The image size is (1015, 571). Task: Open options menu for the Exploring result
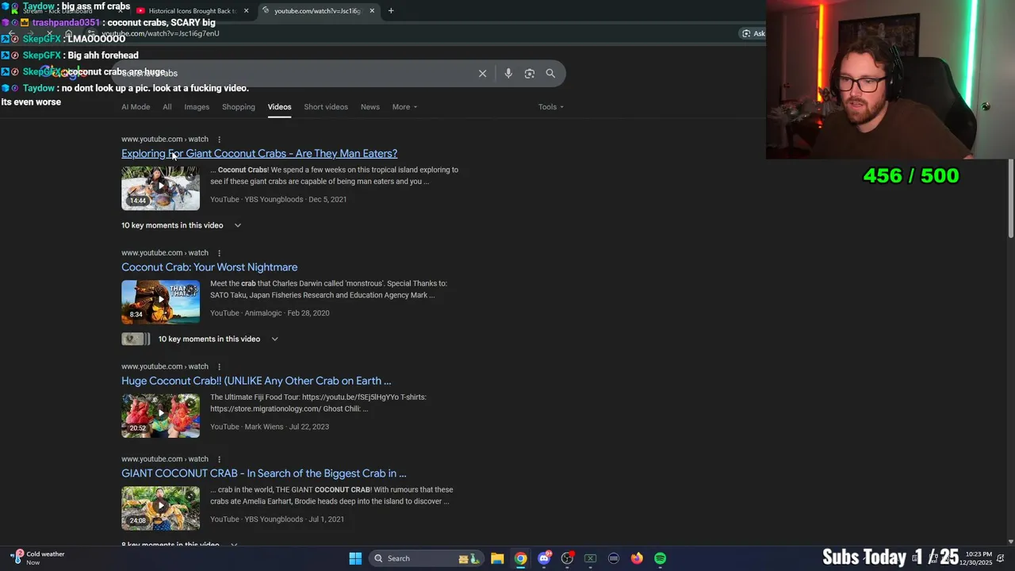coord(219,140)
